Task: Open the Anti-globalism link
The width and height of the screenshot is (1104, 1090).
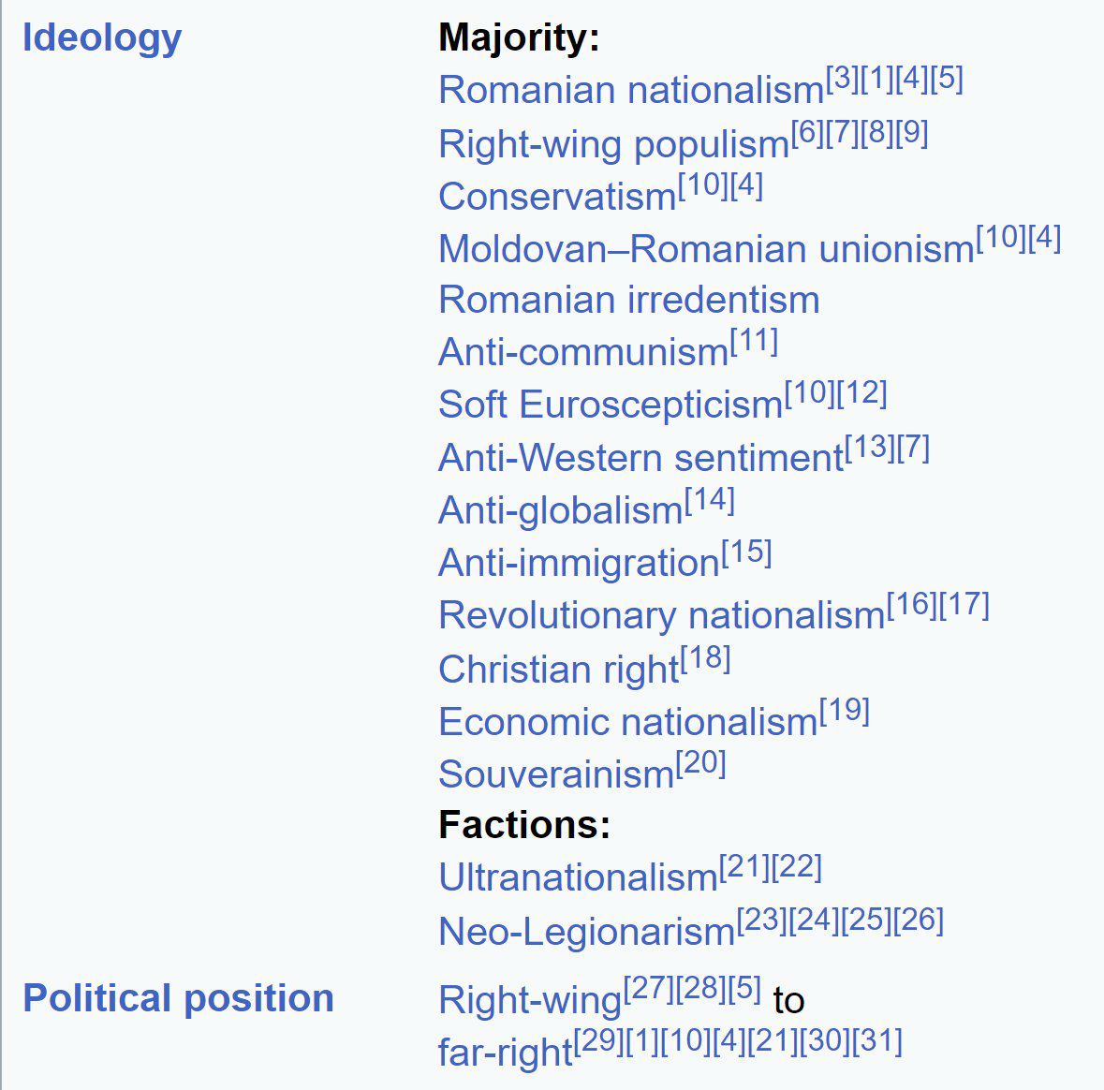Action: pyautogui.click(x=560, y=511)
